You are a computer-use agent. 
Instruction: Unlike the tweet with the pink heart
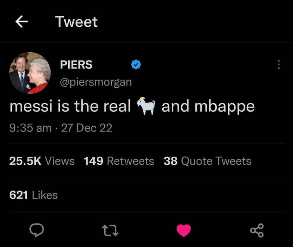point(184,230)
